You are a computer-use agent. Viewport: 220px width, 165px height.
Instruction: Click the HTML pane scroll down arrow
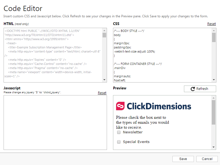click(104, 80)
